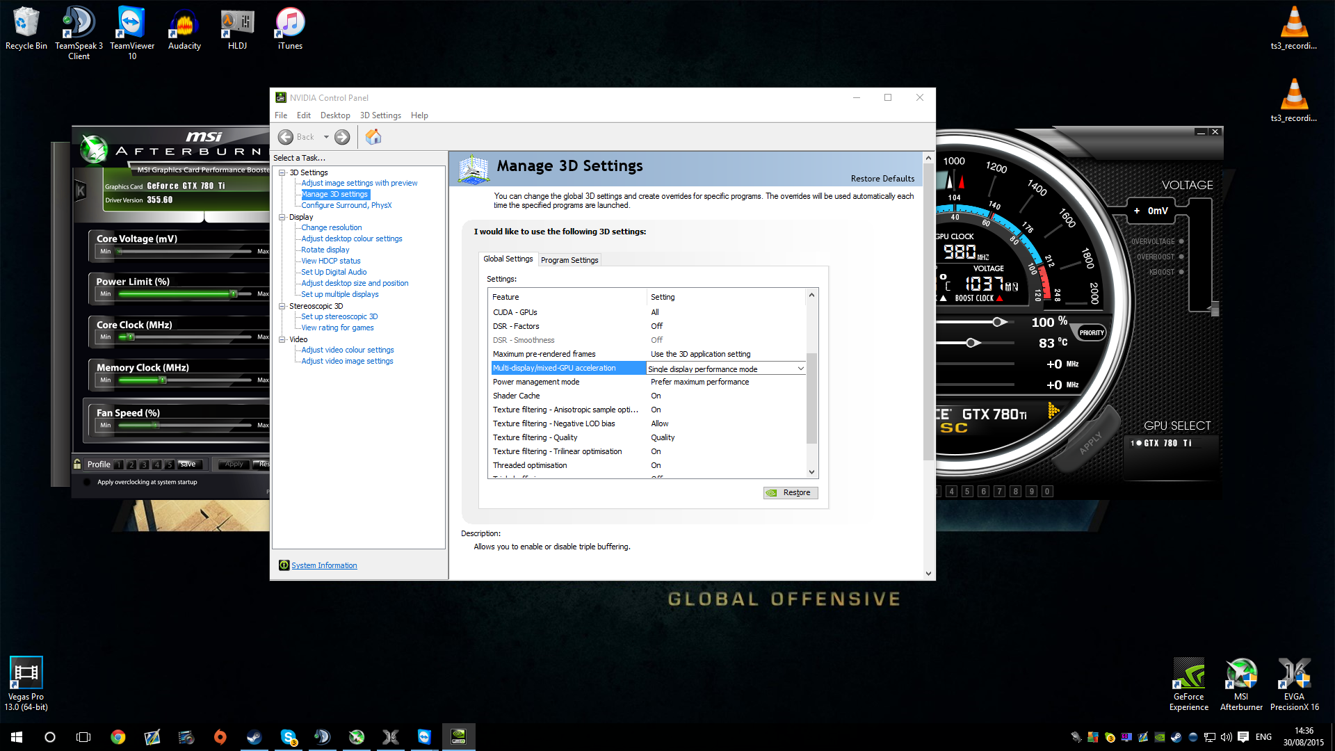The width and height of the screenshot is (1335, 751).
Task: Launch TeamSpeak 3 Client desktop shortcut
Action: [x=79, y=33]
